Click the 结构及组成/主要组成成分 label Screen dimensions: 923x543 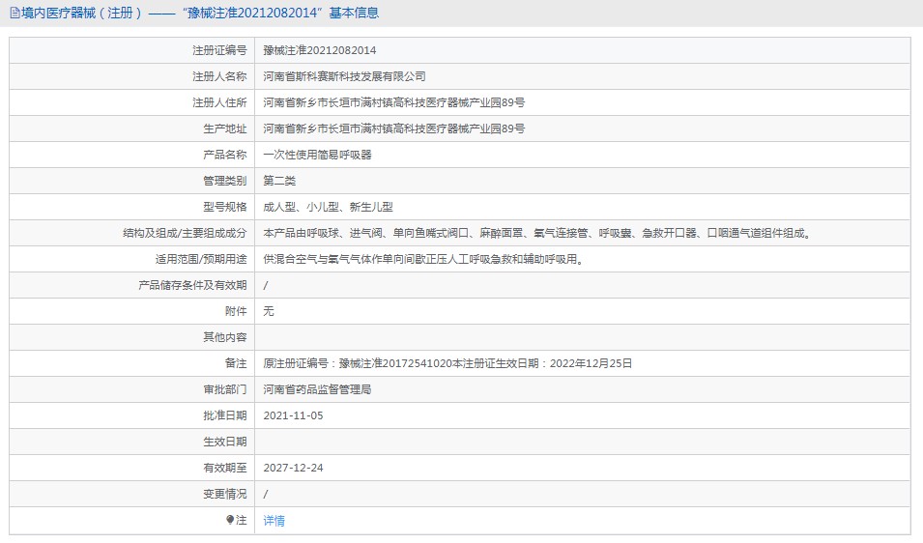(185, 233)
